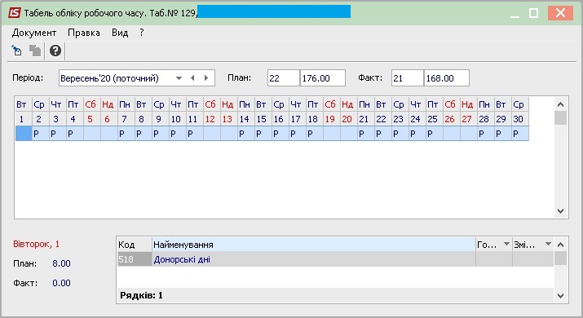
Task: Go to next period arrow
Action: 206,78
